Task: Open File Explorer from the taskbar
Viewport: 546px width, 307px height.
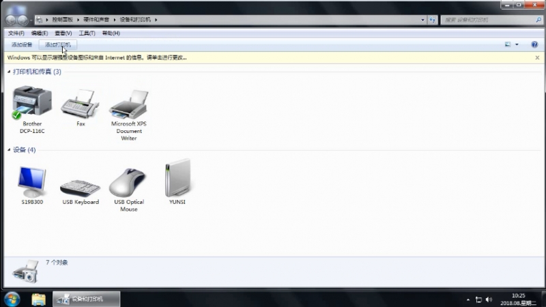Action: coord(38,299)
